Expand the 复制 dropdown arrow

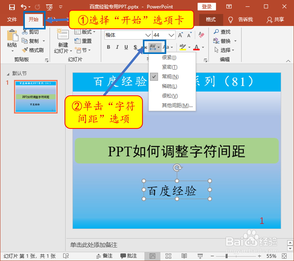pyautogui.click(x=44, y=41)
